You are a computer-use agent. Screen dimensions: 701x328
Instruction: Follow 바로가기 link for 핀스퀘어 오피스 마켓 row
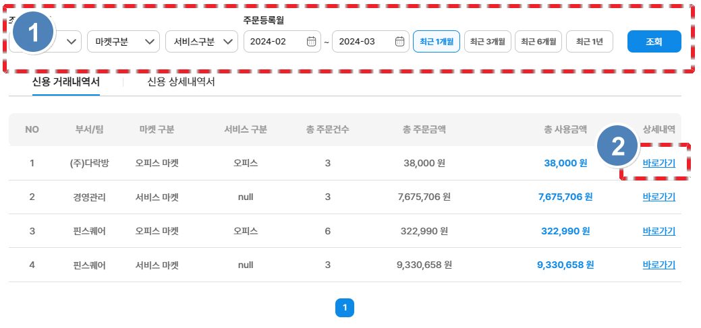[x=658, y=231]
